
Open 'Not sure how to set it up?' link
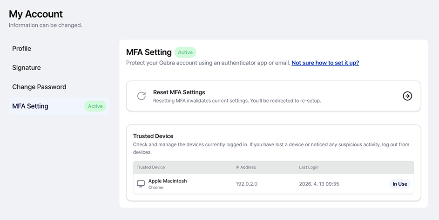(325, 63)
